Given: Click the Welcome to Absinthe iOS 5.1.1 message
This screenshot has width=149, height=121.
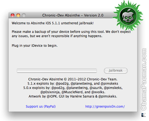Looking at the screenshot, I should 53,23.
